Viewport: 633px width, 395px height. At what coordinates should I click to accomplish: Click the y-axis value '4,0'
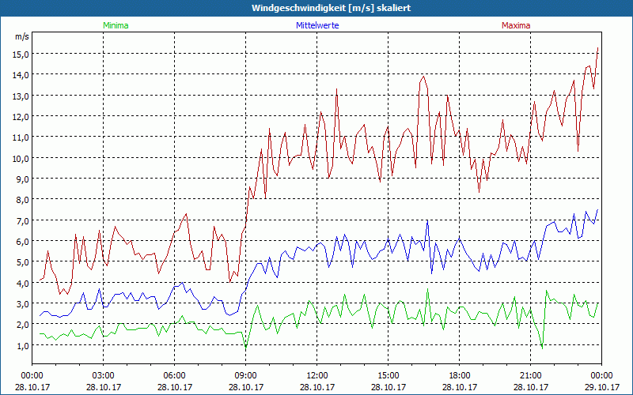pyautogui.click(x=22, y=283)
